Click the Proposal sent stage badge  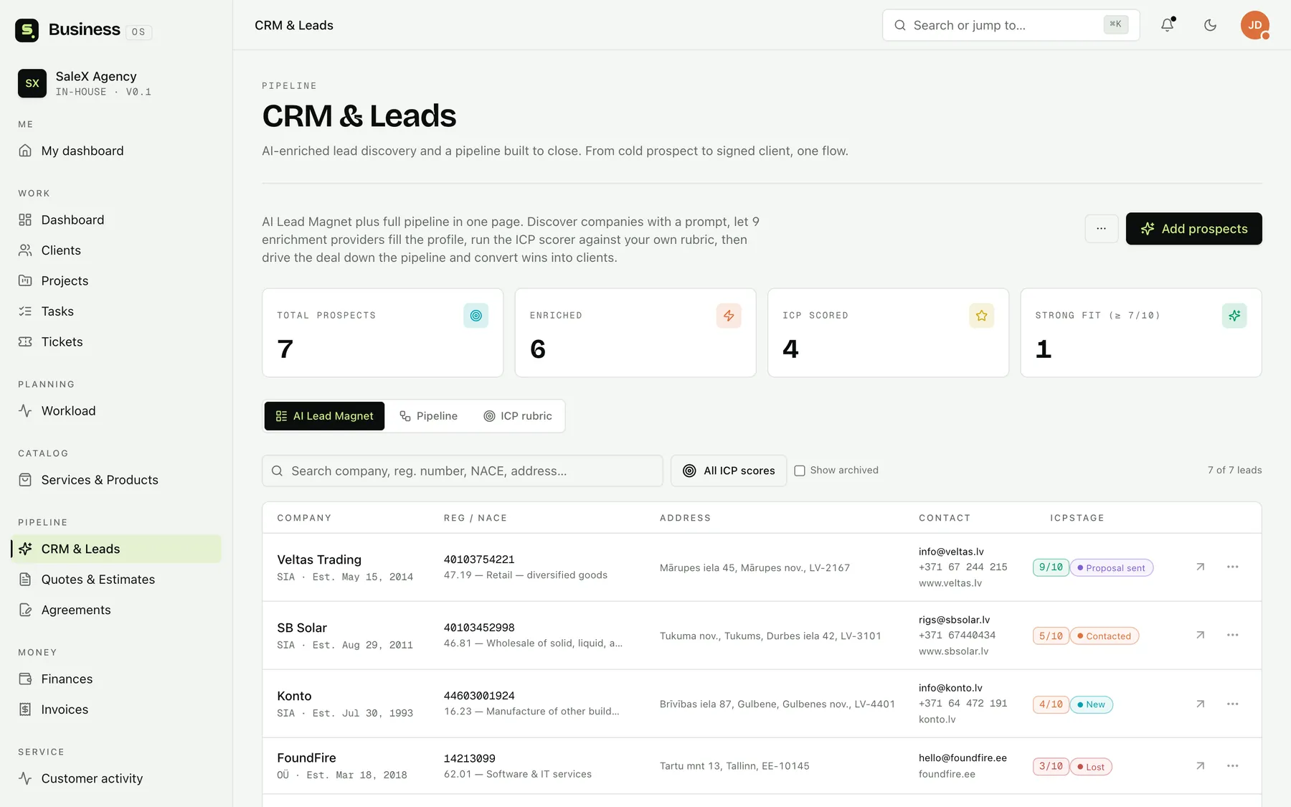pos(1112,568)
